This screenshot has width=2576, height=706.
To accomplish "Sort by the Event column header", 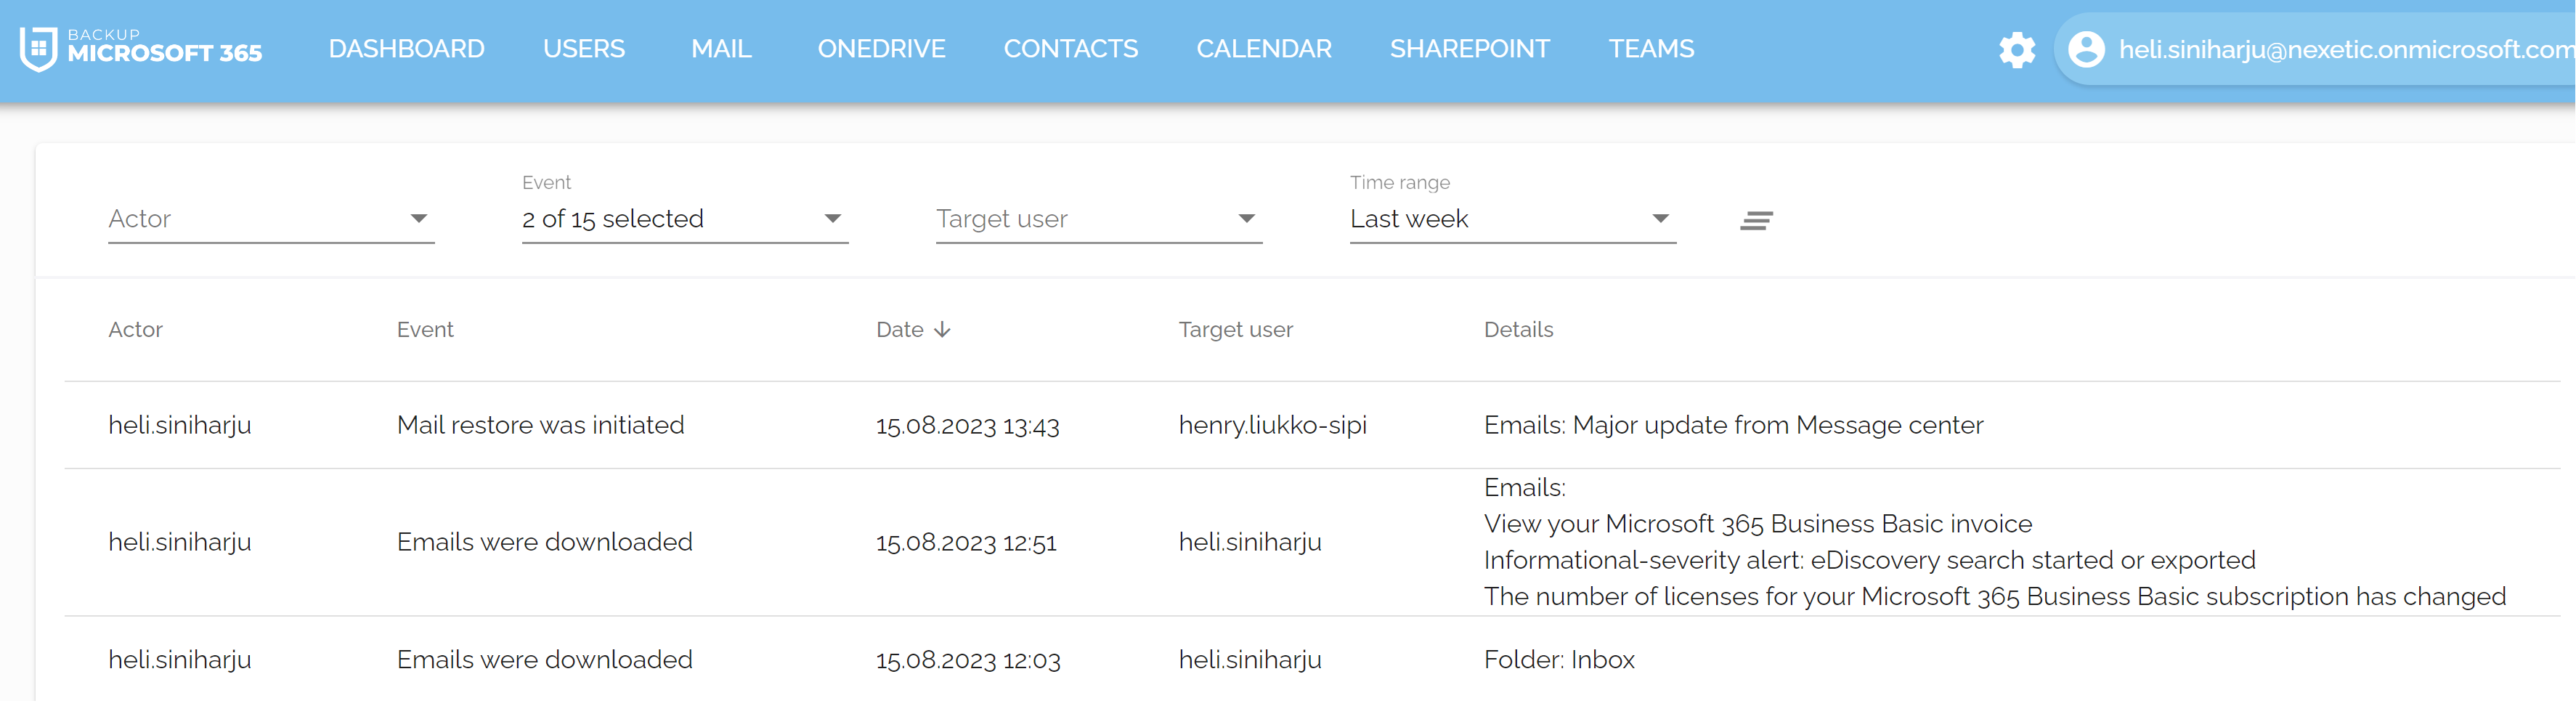I will (425, 330).
